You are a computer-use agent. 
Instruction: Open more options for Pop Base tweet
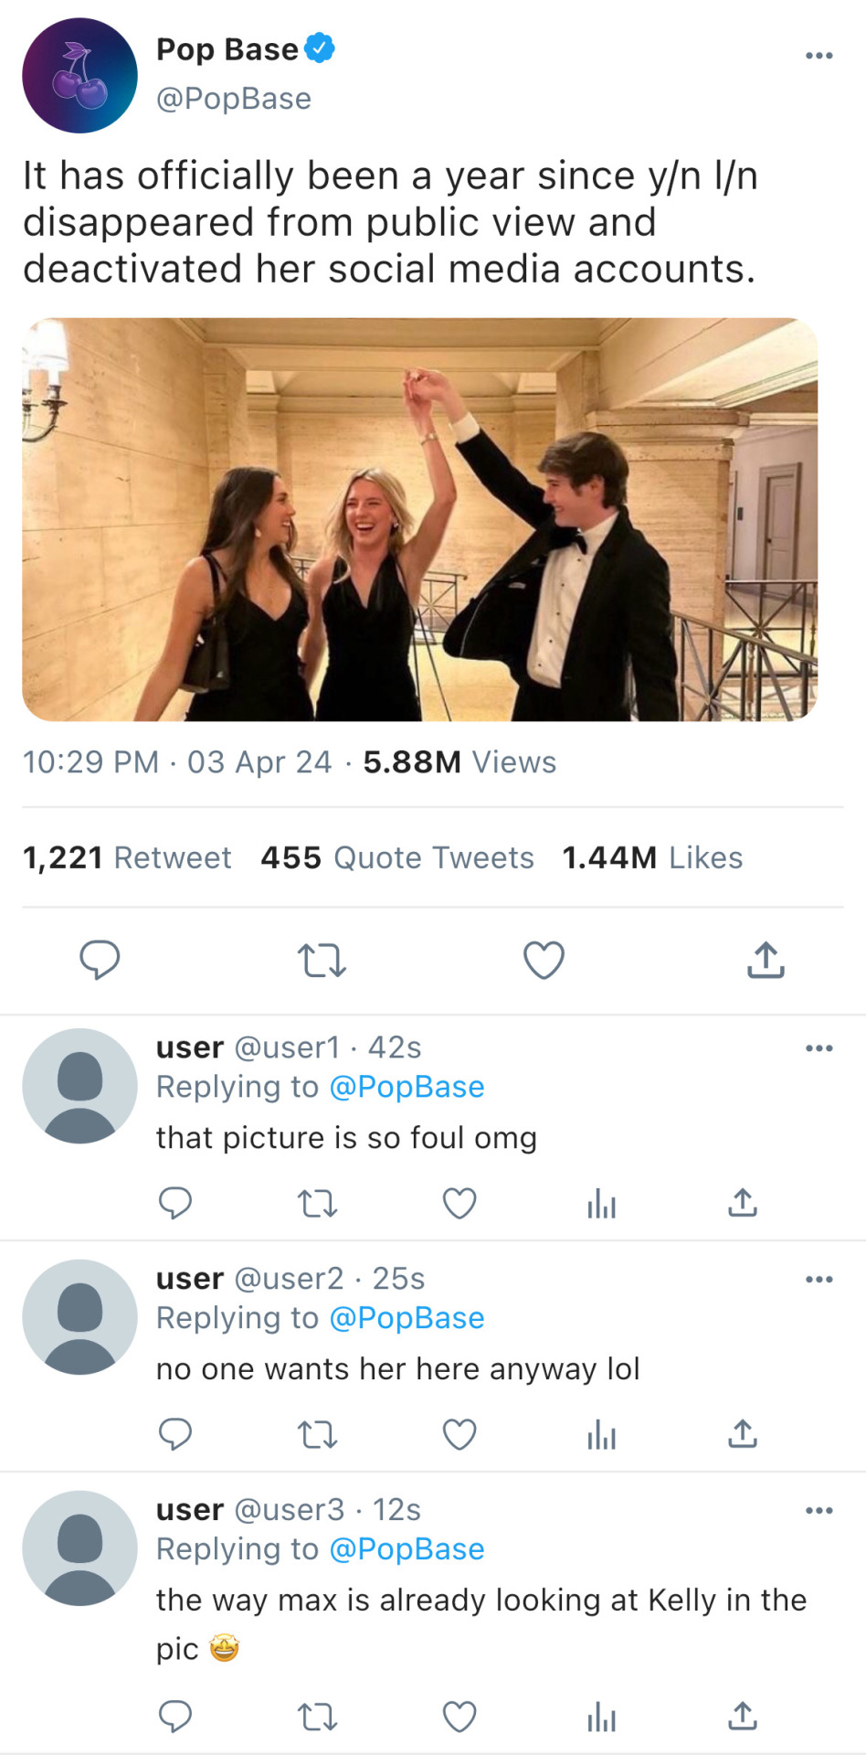[818, 56]
